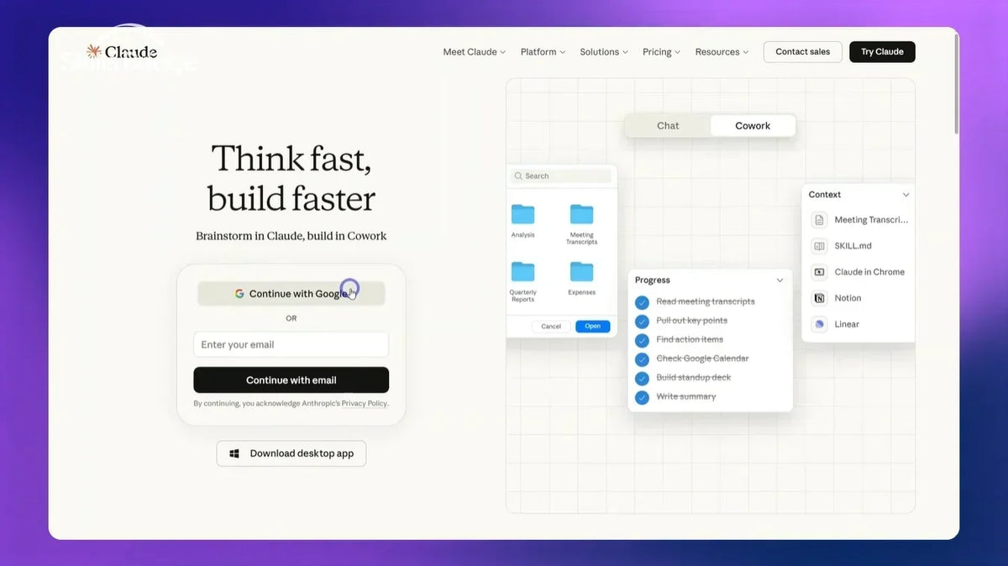The height and width of the screenshot is (566, 1008).
Task: Toggle the Find action items checkmark
Action: (642, 340)
